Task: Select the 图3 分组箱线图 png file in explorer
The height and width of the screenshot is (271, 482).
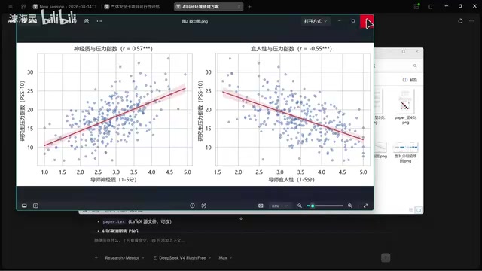Action: click(405, 152)
